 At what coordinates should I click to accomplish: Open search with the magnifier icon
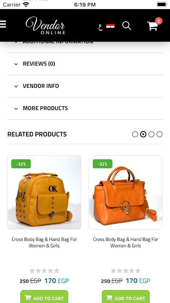[127, 26]
